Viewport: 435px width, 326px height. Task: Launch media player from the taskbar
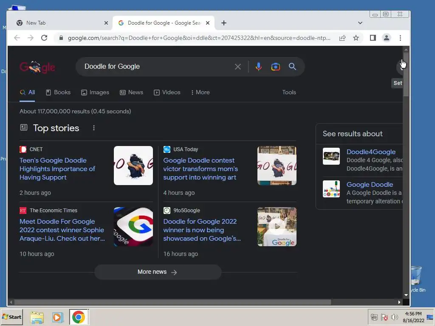pyautogui.click(x=57, y=317)
